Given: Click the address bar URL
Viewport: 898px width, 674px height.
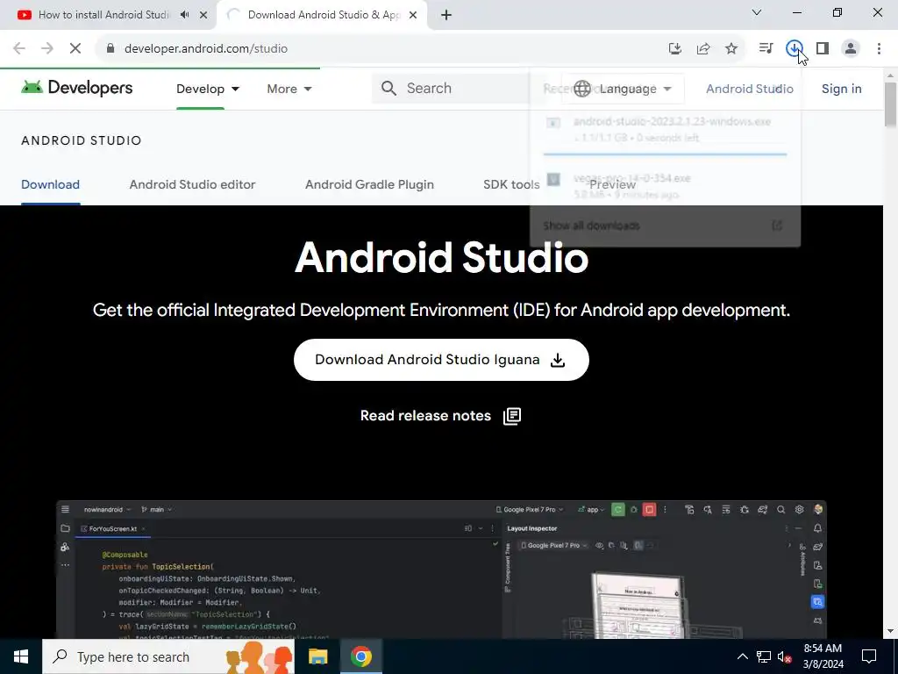Looking at the screenshot, I should click(206, 49).
